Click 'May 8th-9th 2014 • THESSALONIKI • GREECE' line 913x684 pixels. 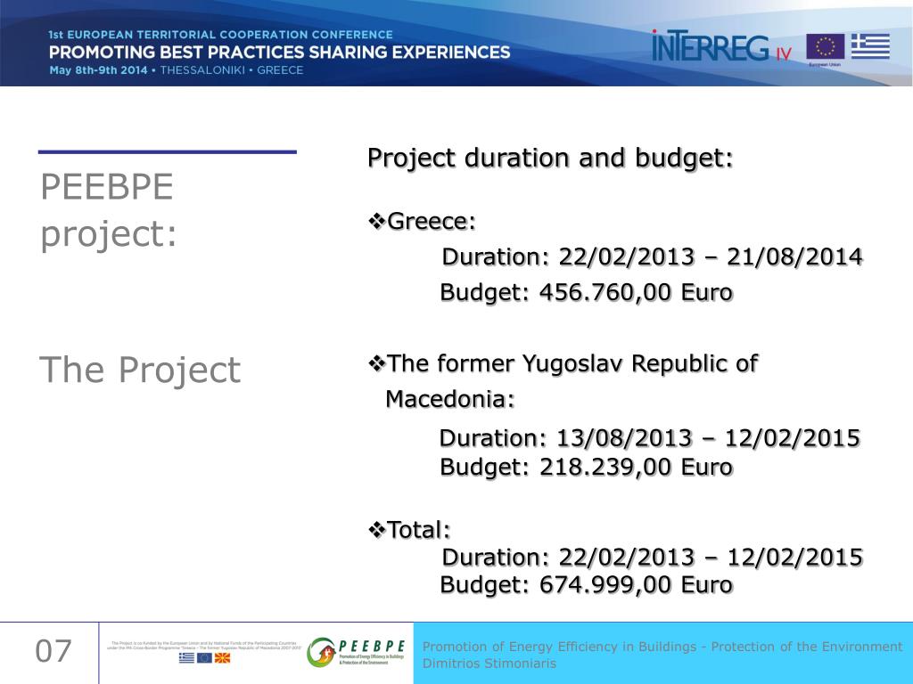(x=177, y=70)
